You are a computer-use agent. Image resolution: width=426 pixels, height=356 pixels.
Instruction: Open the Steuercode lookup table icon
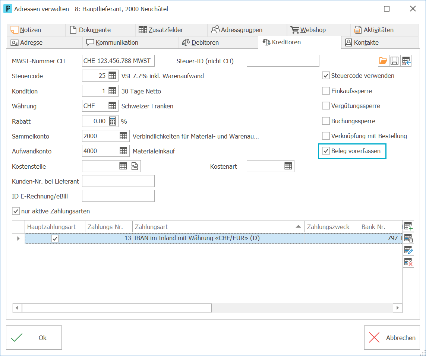coord(112,76)
